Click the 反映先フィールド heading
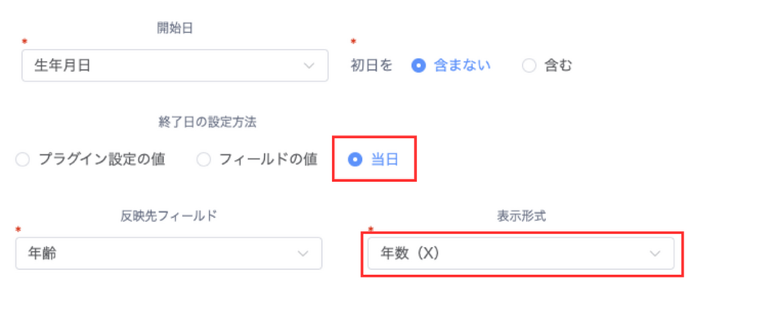The width and height of the screenshot is (783, 310). click(x=169, y=216)
